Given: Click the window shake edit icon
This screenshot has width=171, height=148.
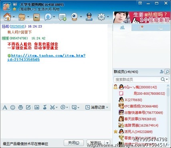Looking at the screenshot, I should click(x=28, y=107).
